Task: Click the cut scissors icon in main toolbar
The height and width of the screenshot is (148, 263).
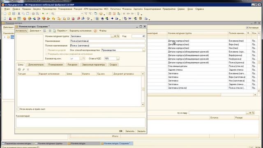Action: point(19,14)
